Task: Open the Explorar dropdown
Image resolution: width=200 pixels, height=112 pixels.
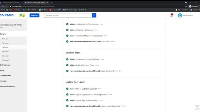Action: 34,15
